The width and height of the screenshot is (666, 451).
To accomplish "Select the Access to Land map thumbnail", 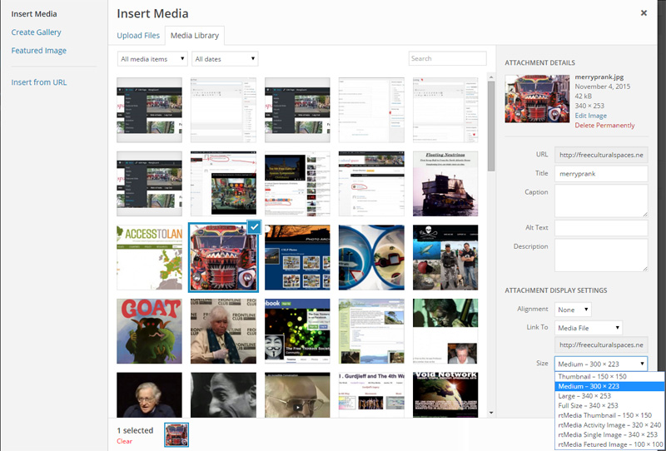I will [x=150, y=257].
